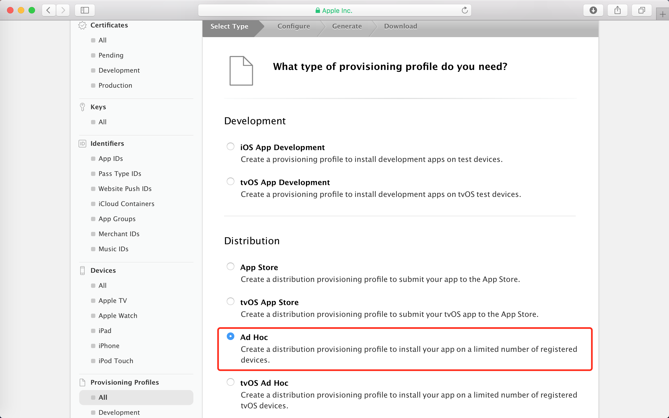Click the tvOS App Development label
This screenshot has width=669, height=418.
tap(285, 182)
